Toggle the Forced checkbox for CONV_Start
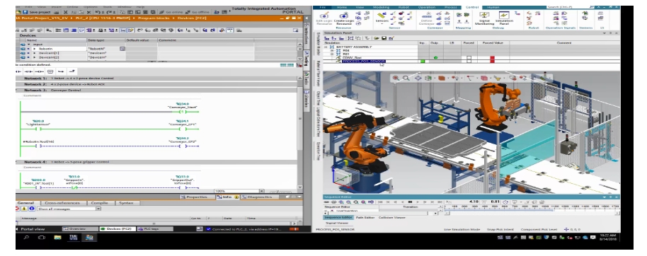The width and height of the screenshot is (647, 256). point(469,57)
